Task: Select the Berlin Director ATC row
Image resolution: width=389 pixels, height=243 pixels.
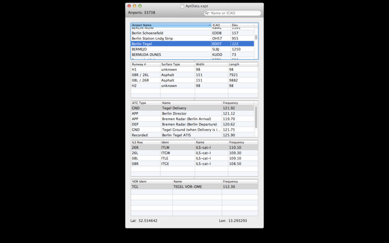Action: click(193, 114)
